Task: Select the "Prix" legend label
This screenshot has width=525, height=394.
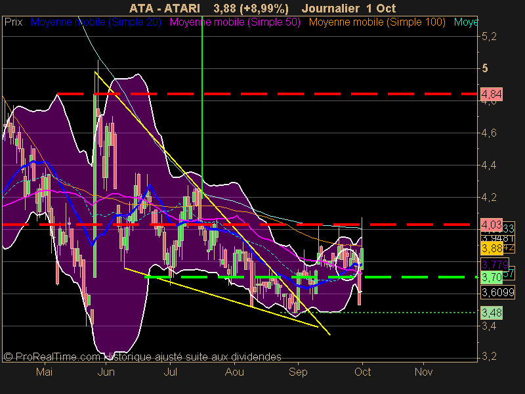Action: [x=14, y=22]
